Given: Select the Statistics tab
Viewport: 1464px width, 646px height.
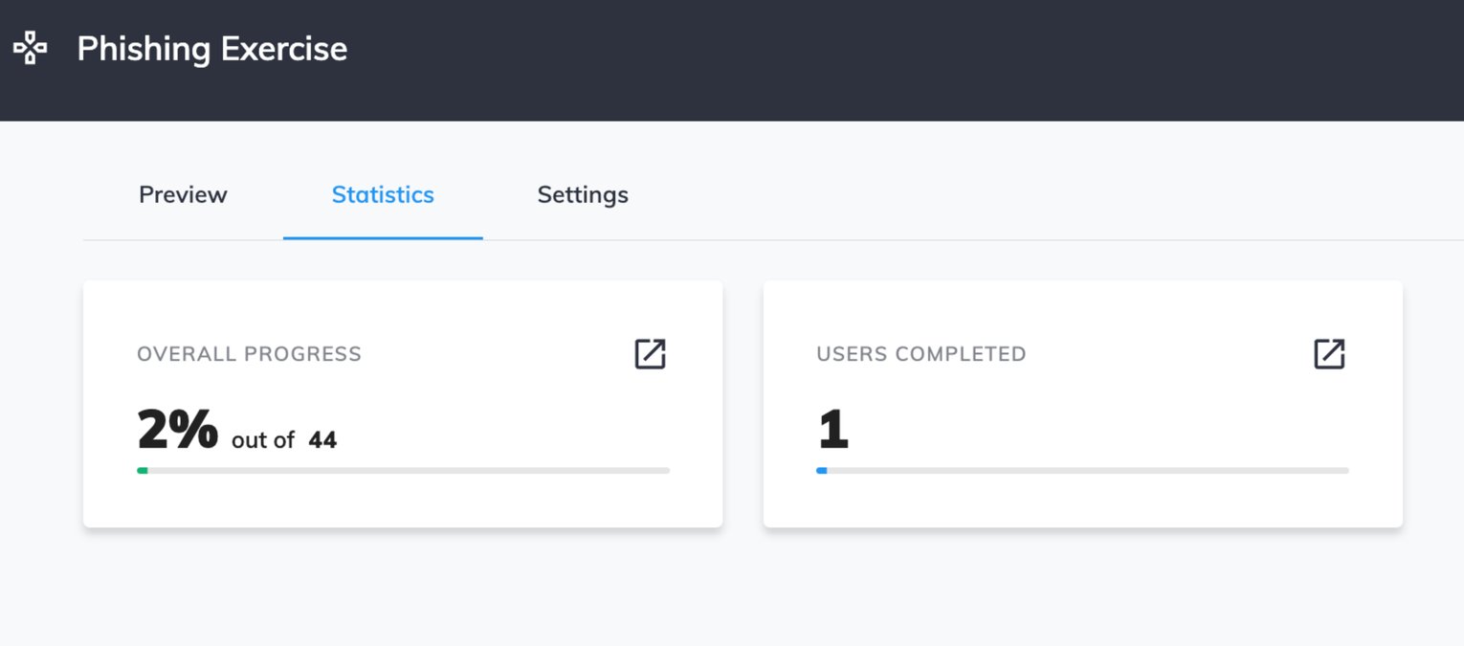Looking at the screenshot, I should click(383, 194).
